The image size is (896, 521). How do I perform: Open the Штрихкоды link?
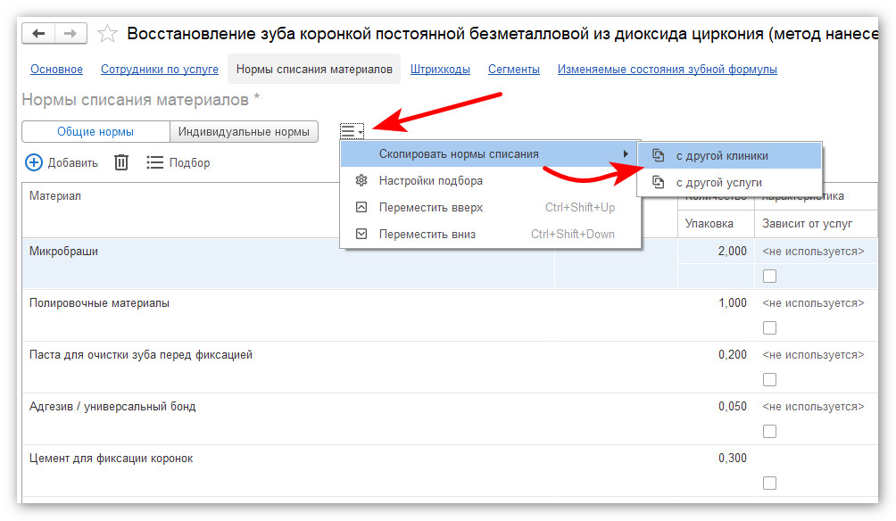(x=440, y=69)
